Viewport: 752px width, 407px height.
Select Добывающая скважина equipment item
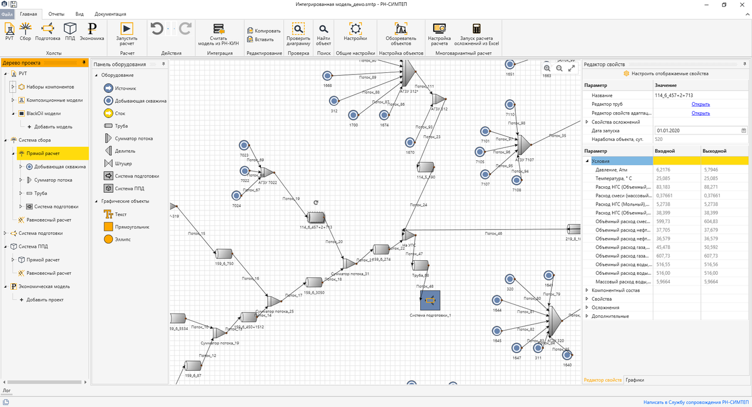[135, 100]
